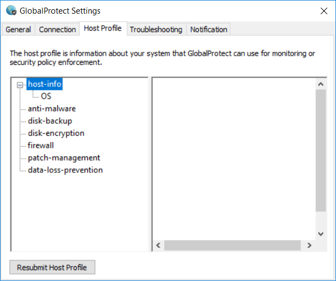Click the horizontal scroll left arrow

(158, 246)
